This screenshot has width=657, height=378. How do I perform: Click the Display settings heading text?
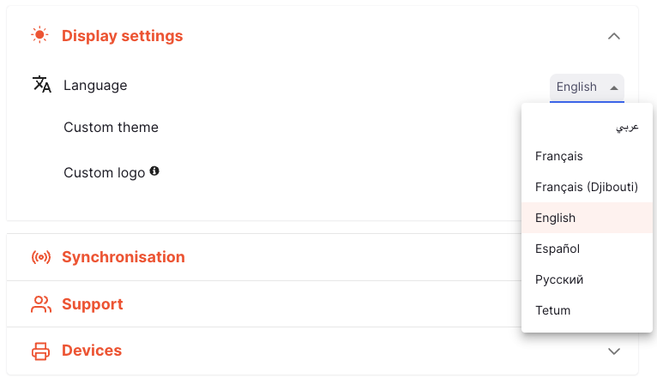123,36
